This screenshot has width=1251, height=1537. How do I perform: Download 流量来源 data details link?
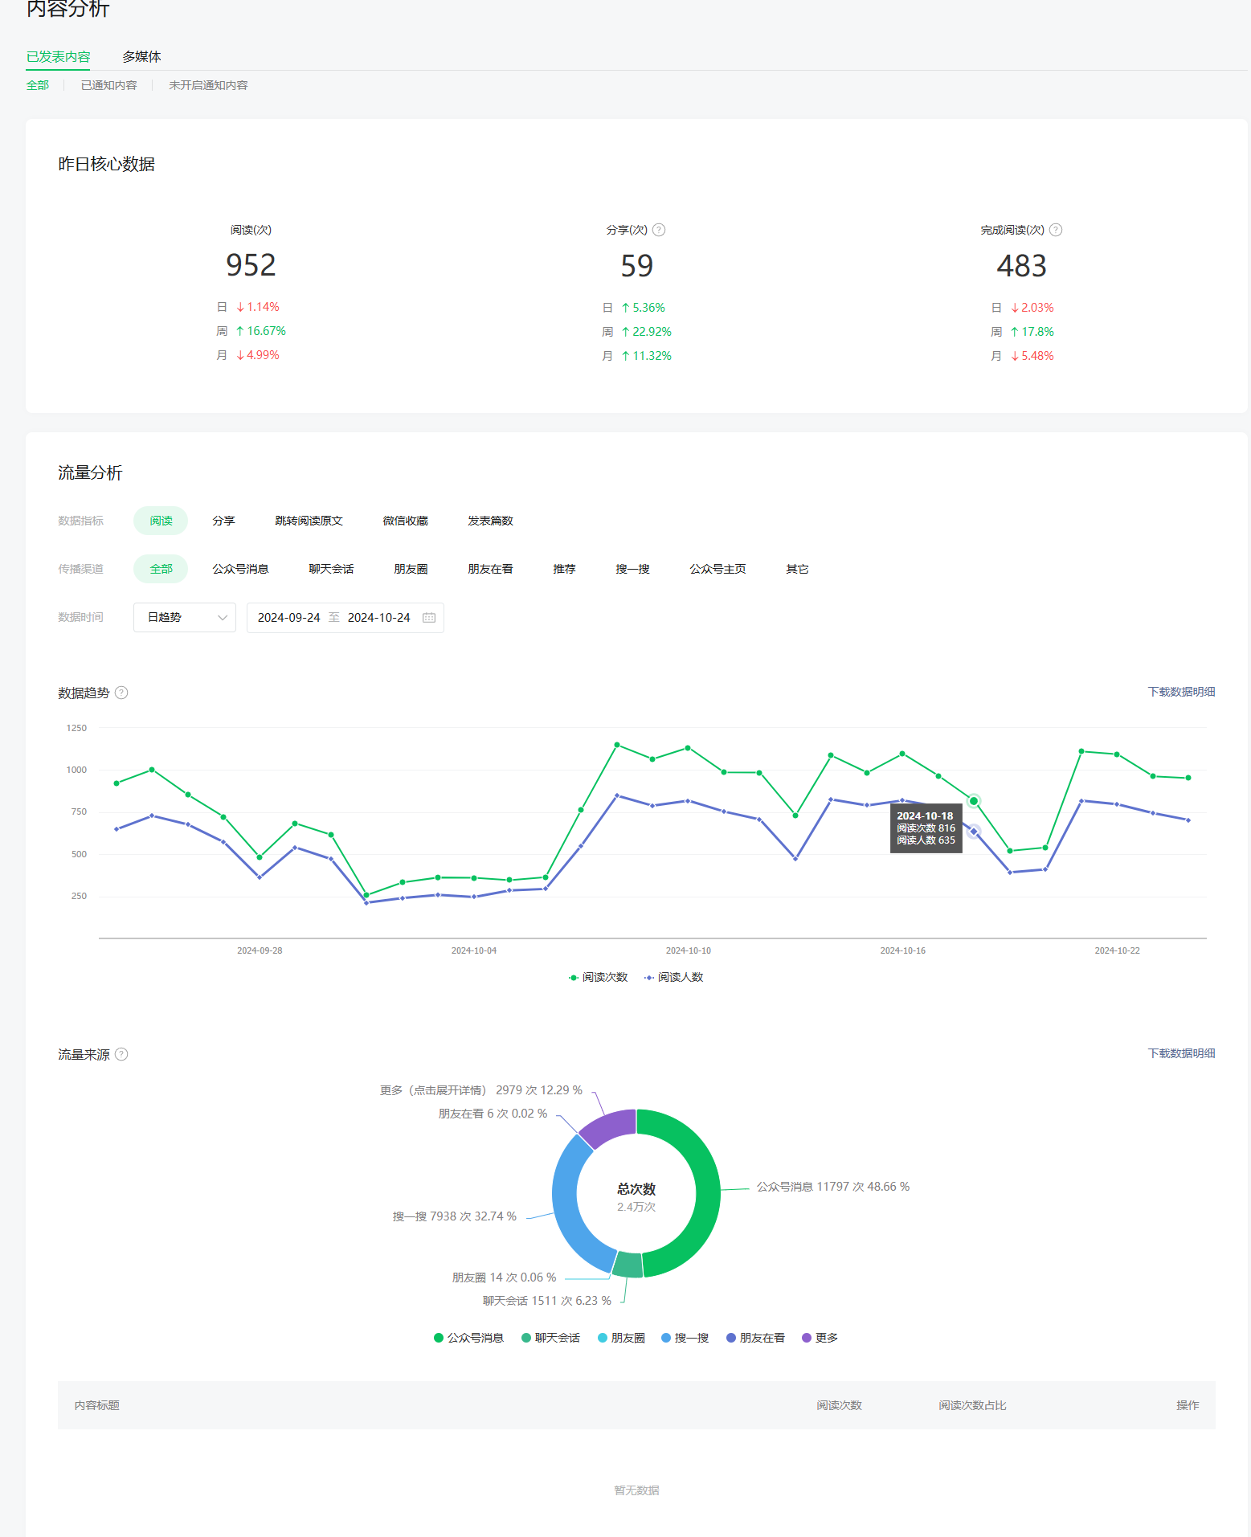[x=1181, y=1053]
